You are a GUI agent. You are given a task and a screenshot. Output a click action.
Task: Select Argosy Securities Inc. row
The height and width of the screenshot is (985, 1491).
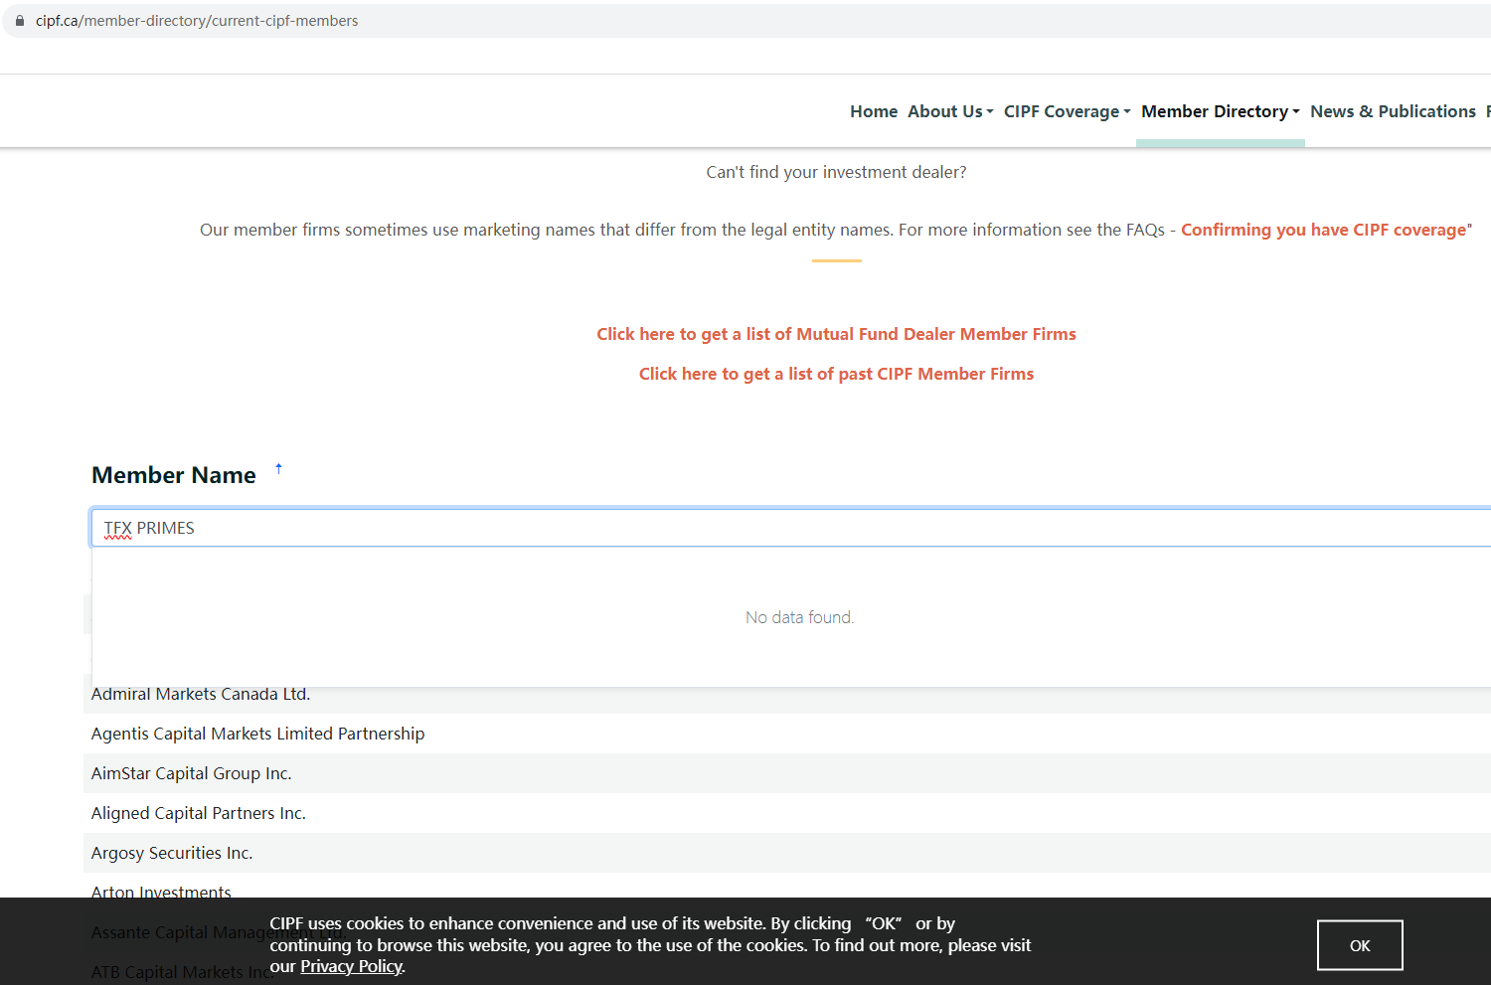pos(787,853)
